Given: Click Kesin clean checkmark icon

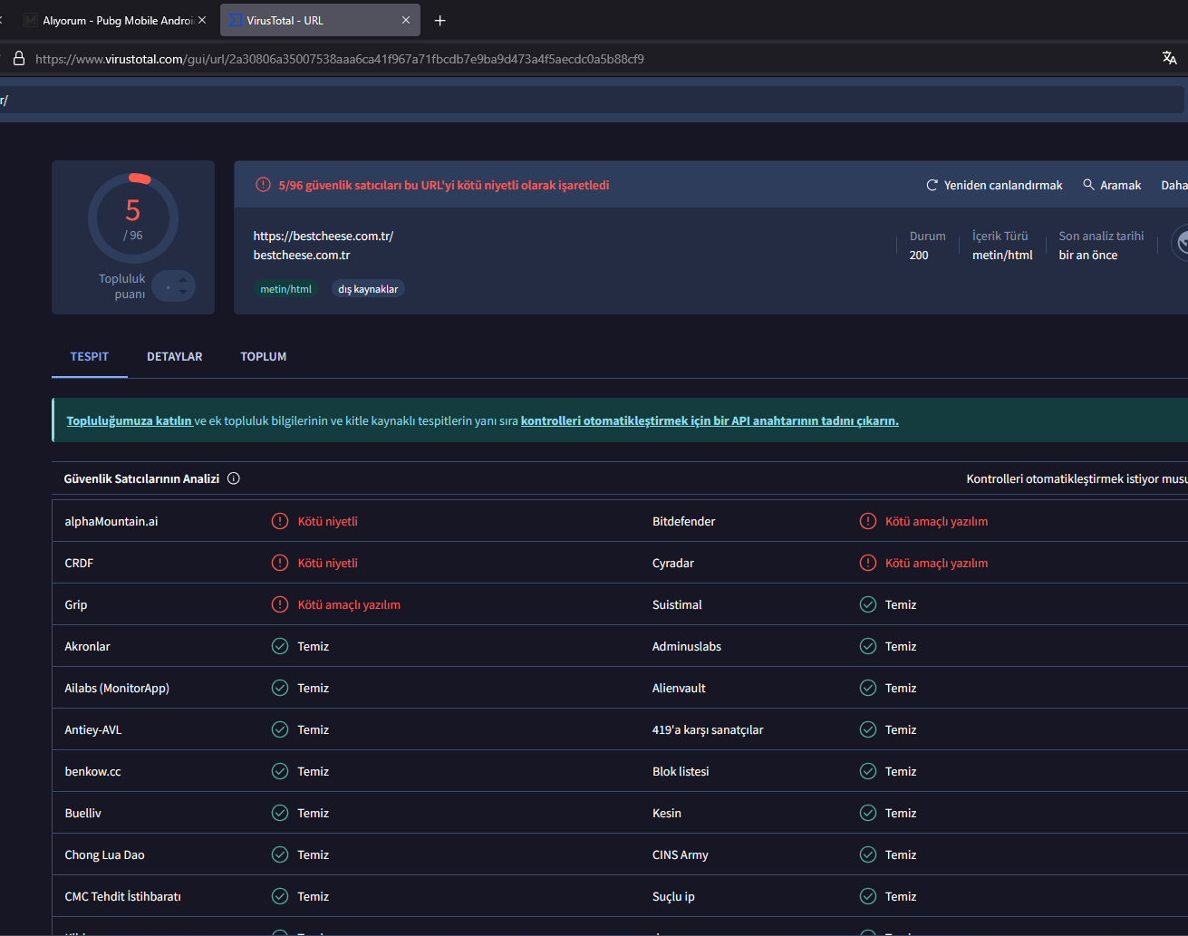Looking at the screenshot, I should [868, 813].
